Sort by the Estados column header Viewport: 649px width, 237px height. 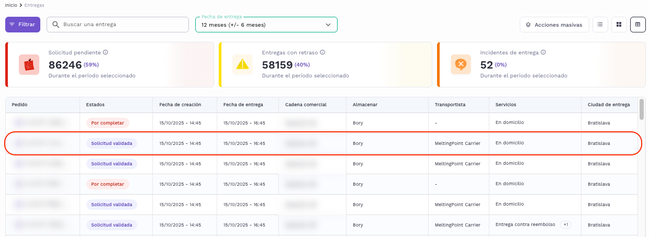click(95, 105)
